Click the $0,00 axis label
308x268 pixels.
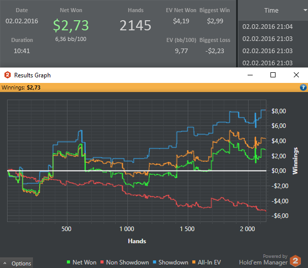pyautogui.click(x=279, y=171)
